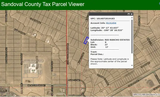Click the Tract: label
This screenshot has height=97, width=160.
click(94, 52)
